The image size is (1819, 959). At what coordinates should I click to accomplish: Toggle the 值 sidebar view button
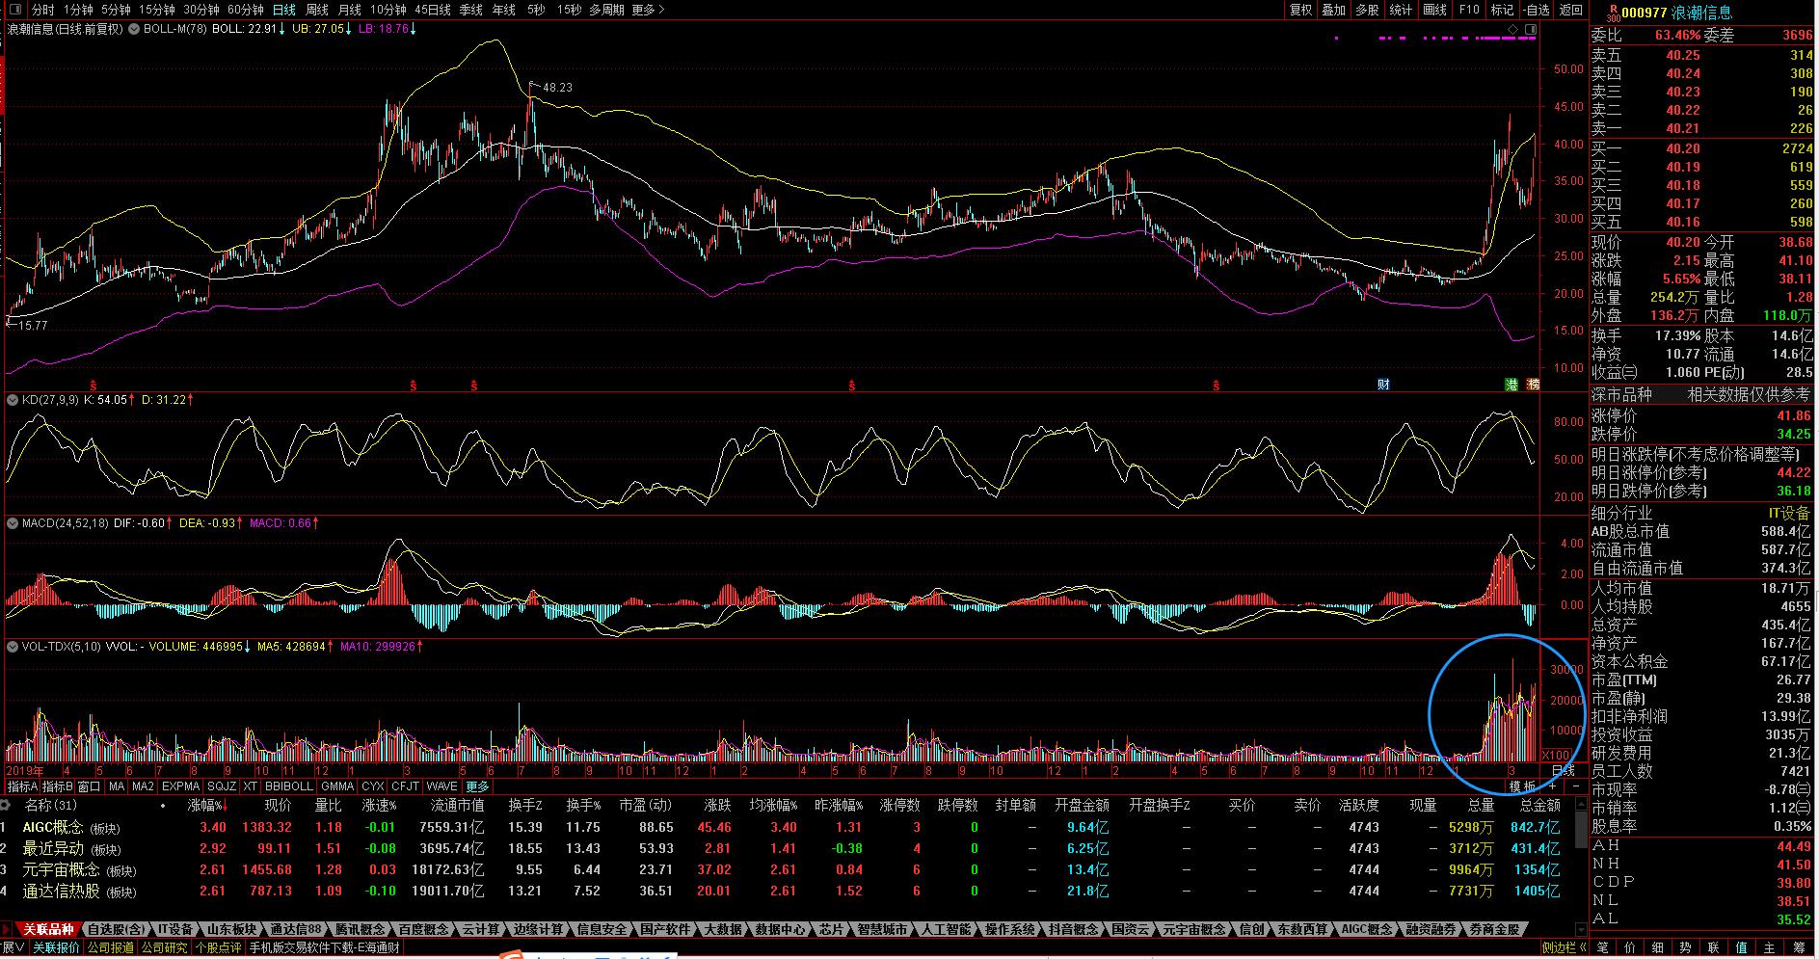point(1741,947)
